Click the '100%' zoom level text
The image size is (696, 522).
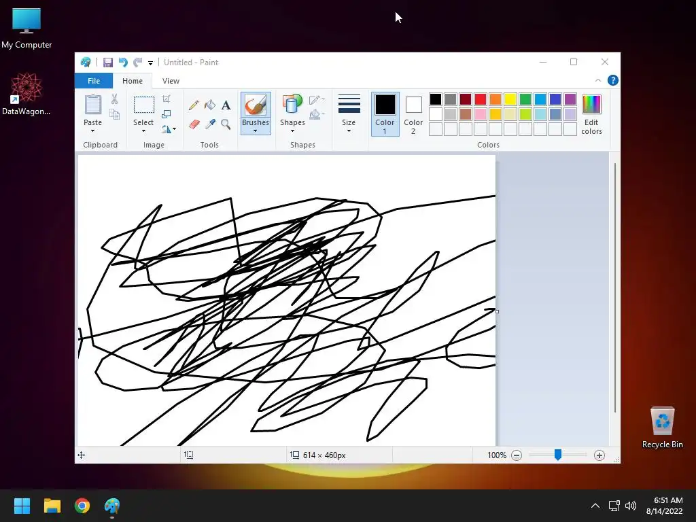[497, 455]
